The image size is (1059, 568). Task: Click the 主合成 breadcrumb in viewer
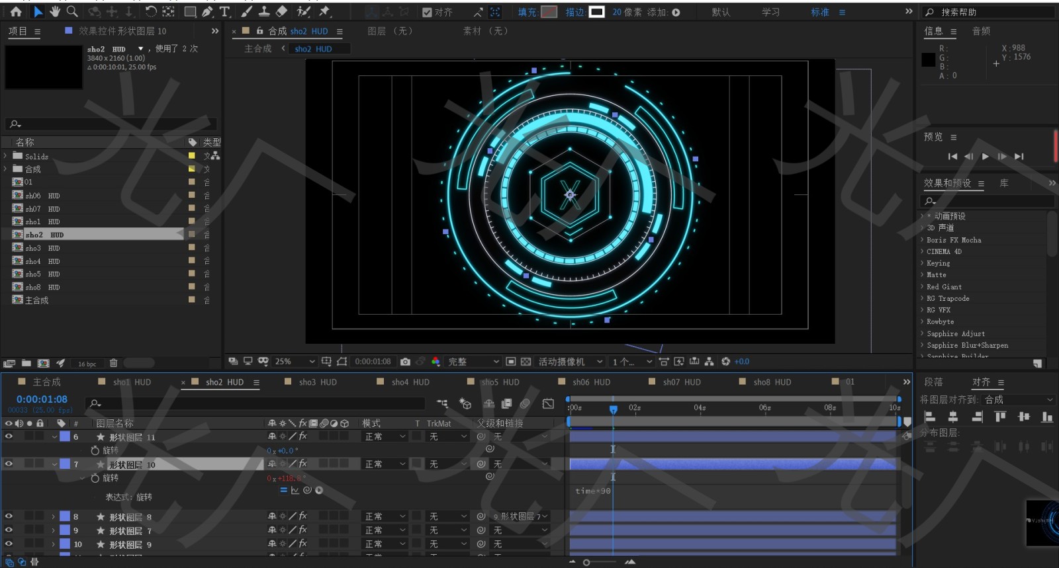click(x=257, y=49)
